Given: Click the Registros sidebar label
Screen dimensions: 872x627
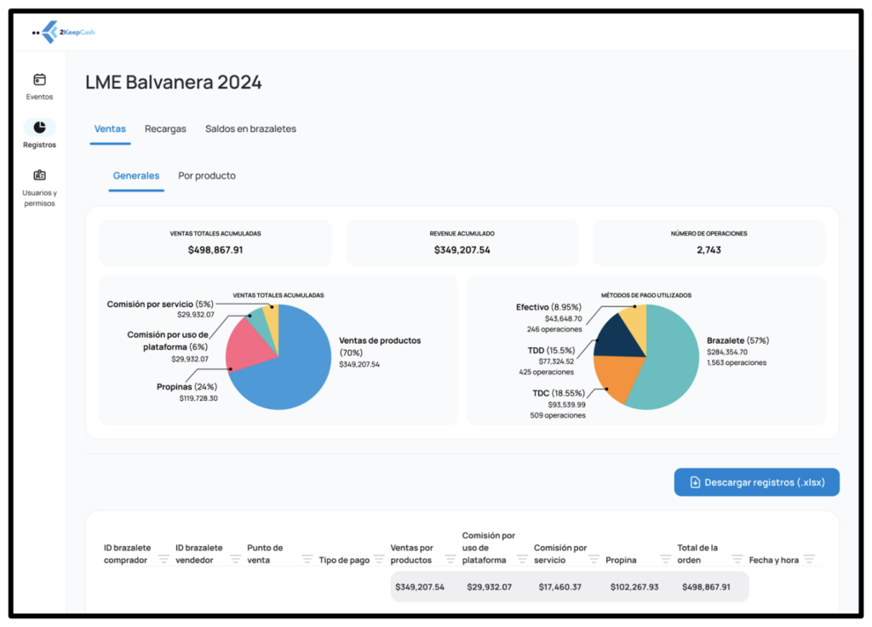Looking at the screenshot, I should [x=39, y=145].
